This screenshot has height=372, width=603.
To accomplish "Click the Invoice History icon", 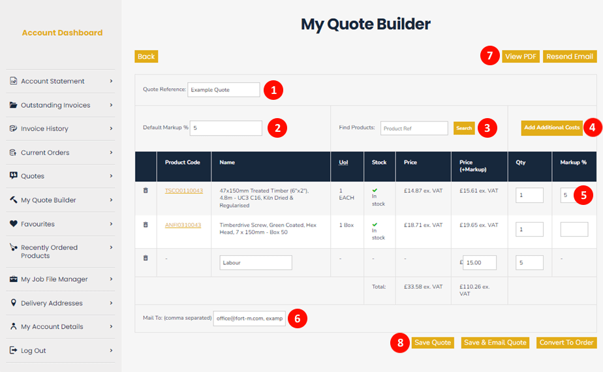I will click(14, 129).
